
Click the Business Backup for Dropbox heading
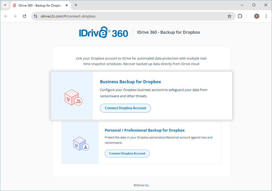click(130, 82)
